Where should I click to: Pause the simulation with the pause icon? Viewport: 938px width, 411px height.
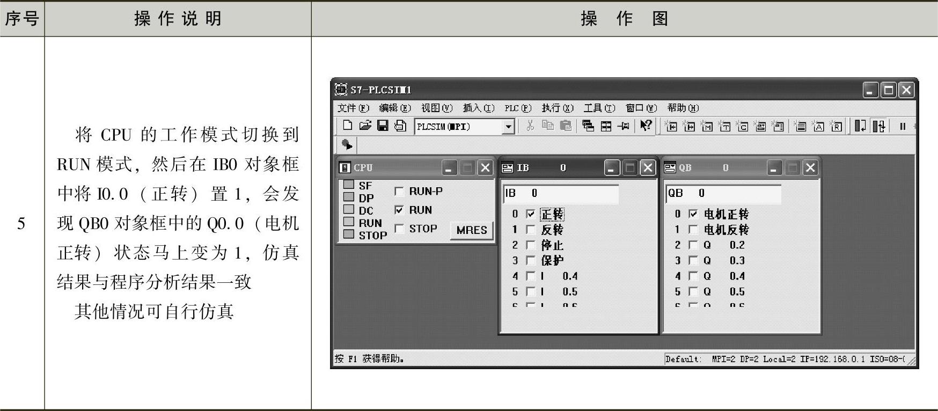pos(903,126)
